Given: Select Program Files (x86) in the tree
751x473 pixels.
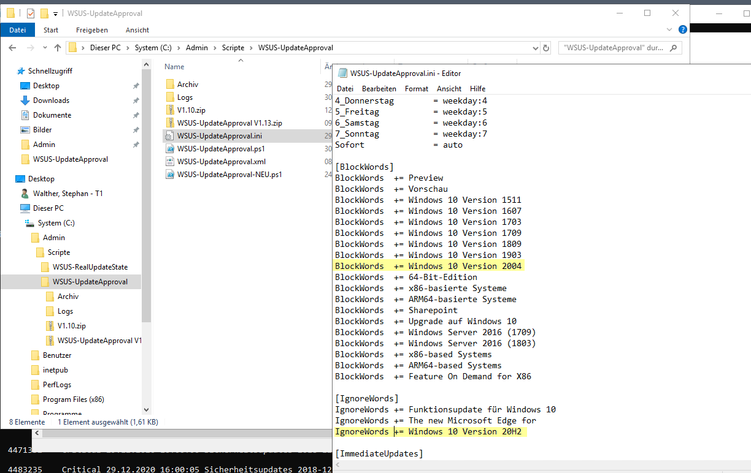Looking at the screenshot, I should click(73, 399).
